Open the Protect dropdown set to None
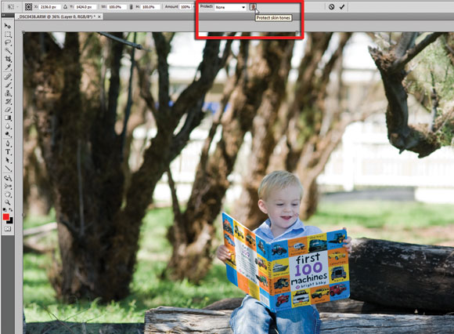The width and height of the screenshot is (454, 334). pyautogui.click(x=230, y=7)
